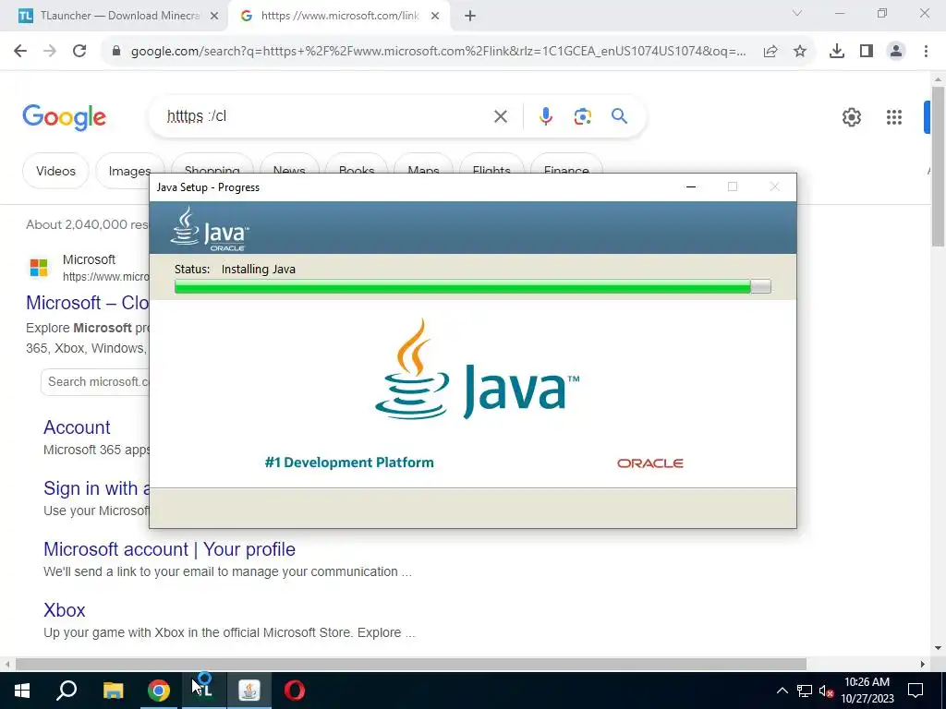Open the Chrome profile avatar
Image resolution: width=946 pixels, height=709 pixels.
896,52
